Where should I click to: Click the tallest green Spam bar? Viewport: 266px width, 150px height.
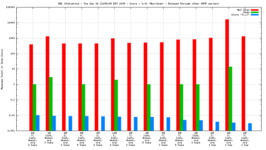coord(230,98)
